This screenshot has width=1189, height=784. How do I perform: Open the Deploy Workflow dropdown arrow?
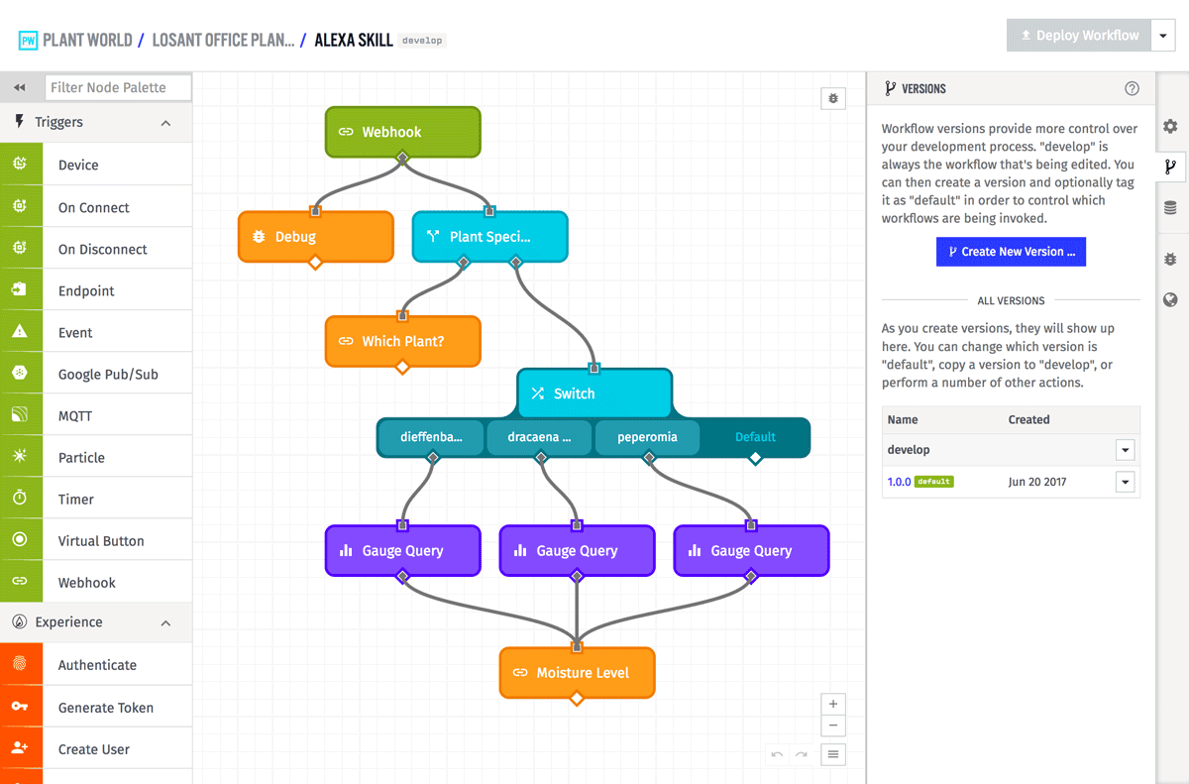[x=1163, y=35]
